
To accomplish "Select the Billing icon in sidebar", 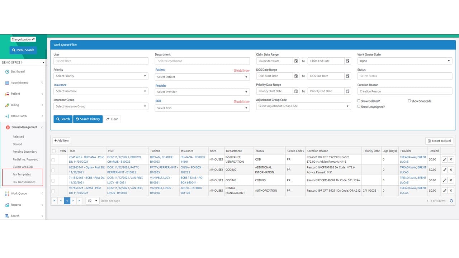I will tap(7, 105).
